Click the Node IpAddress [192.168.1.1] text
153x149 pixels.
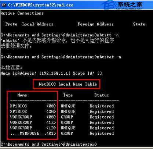click(36, 73)
